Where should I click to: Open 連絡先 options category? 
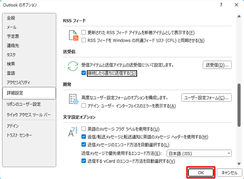coord(29,45)
